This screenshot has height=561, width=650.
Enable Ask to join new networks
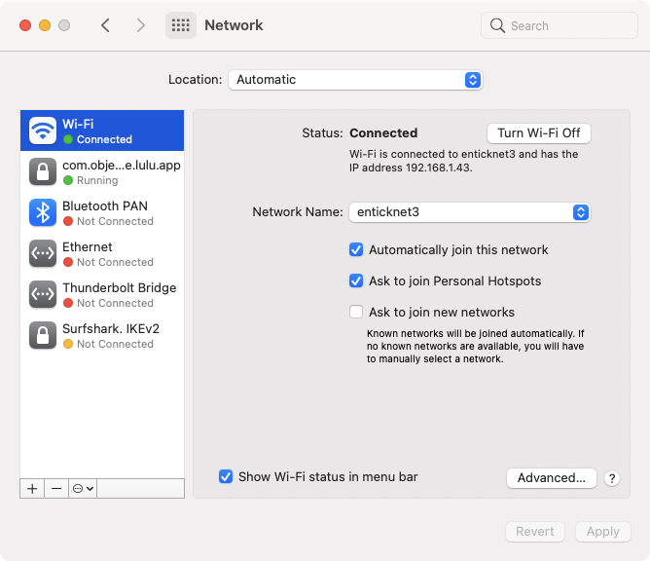pyautogui.click(x=356, y=312)
